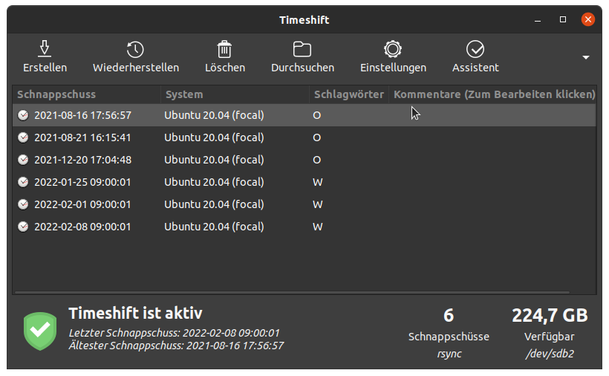Image resolution: width=609 pixels, height=376 pixels.
Task: Sort by System column header
Action: (x=235, y=94)
